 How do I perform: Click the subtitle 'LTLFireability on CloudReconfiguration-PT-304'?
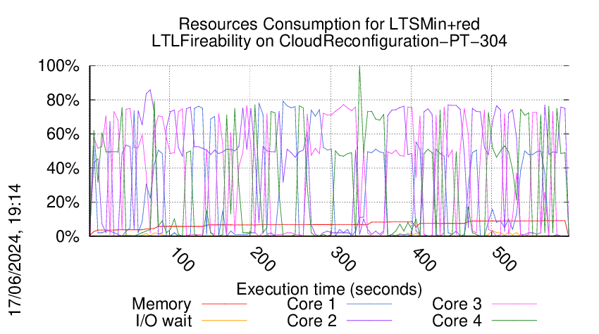click(x=329, y=41)
